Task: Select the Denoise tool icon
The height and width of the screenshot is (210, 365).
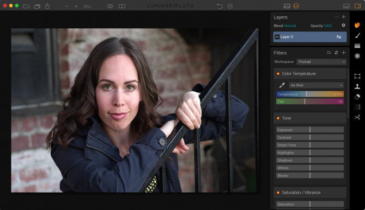Action: [357, 107]
